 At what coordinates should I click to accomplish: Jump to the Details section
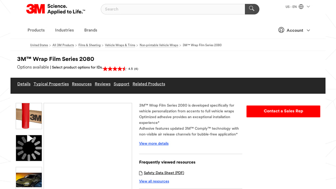click(x=24, y=84)
